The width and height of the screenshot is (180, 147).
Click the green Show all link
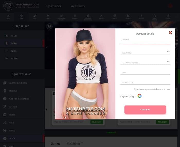111,132
